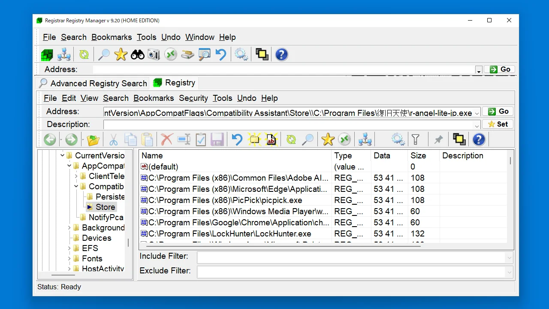Open the Address bar dropdown arrow
Image resolution: width=549 pixels, height=309 pixels.
click(x=478, y=69)
